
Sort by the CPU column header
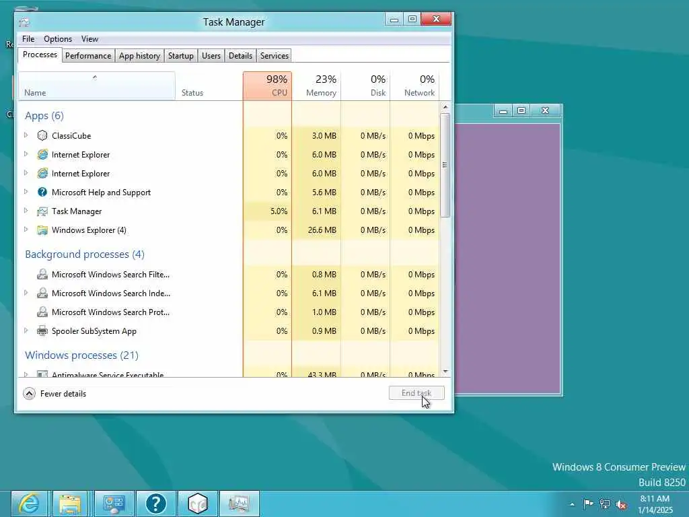click(267, 85)
